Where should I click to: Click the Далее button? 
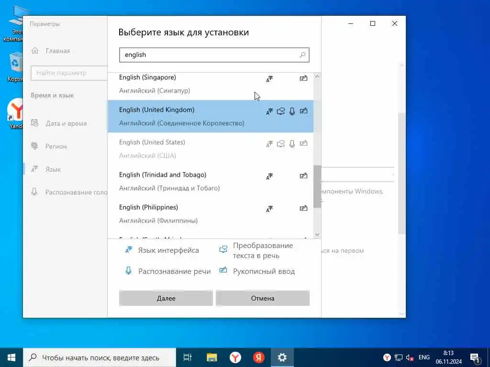coord(166,298)
